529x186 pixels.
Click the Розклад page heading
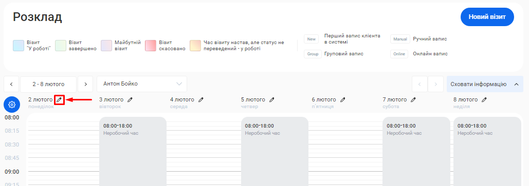point(38,17)
